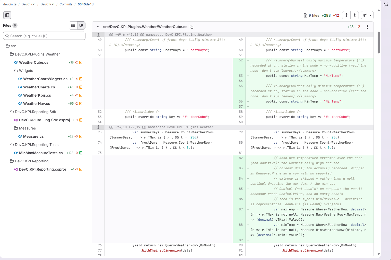Collapse the DevC.KPI.Reporting.Sdk folder
The image size is (391, 260).
[x=33, y=112]
